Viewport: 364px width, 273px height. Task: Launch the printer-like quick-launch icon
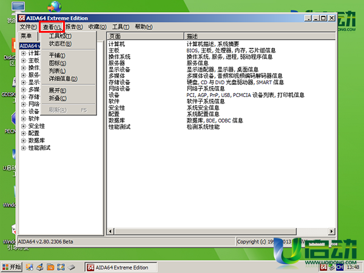pos(40,267)
